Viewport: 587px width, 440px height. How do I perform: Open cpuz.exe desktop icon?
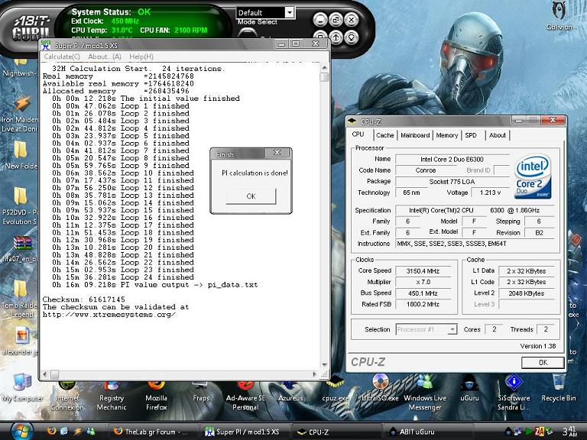click(x=336, y=389)
